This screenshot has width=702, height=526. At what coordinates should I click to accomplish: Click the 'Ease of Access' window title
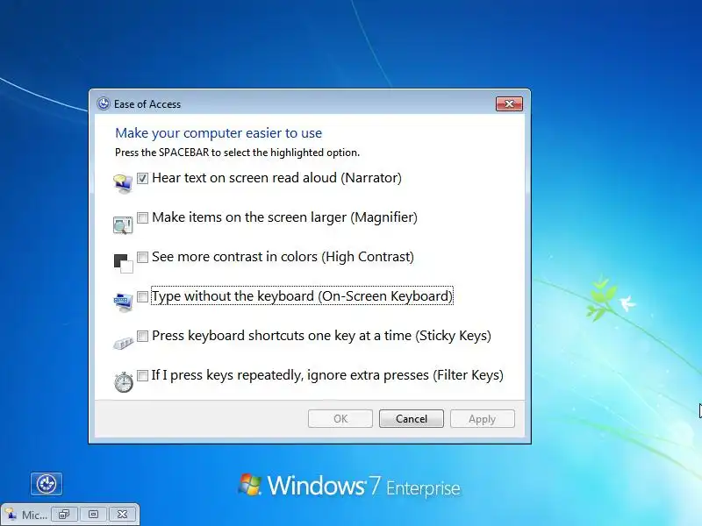point(147,104)
